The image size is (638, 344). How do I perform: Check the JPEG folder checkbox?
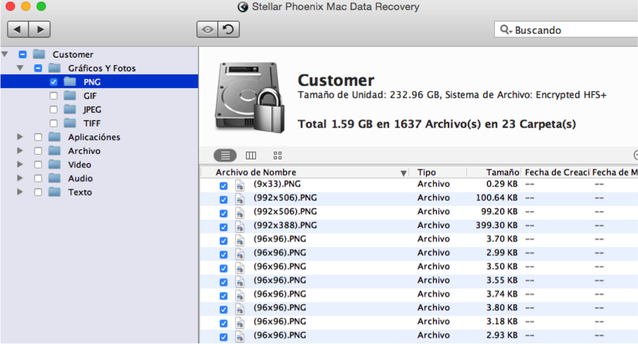click(54, 109)
